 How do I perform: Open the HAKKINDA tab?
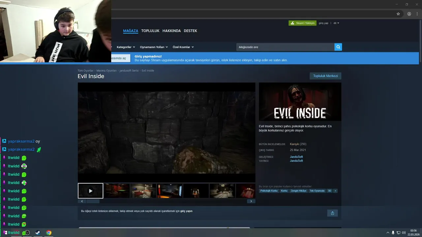point(171,31)
